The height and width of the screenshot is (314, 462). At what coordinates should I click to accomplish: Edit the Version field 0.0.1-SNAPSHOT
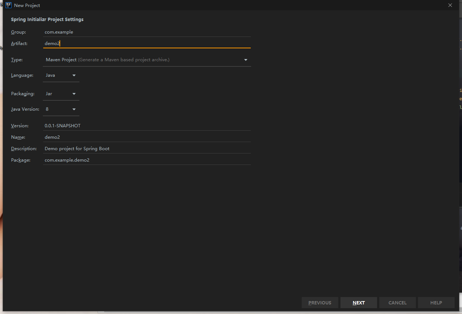(147, 126)
